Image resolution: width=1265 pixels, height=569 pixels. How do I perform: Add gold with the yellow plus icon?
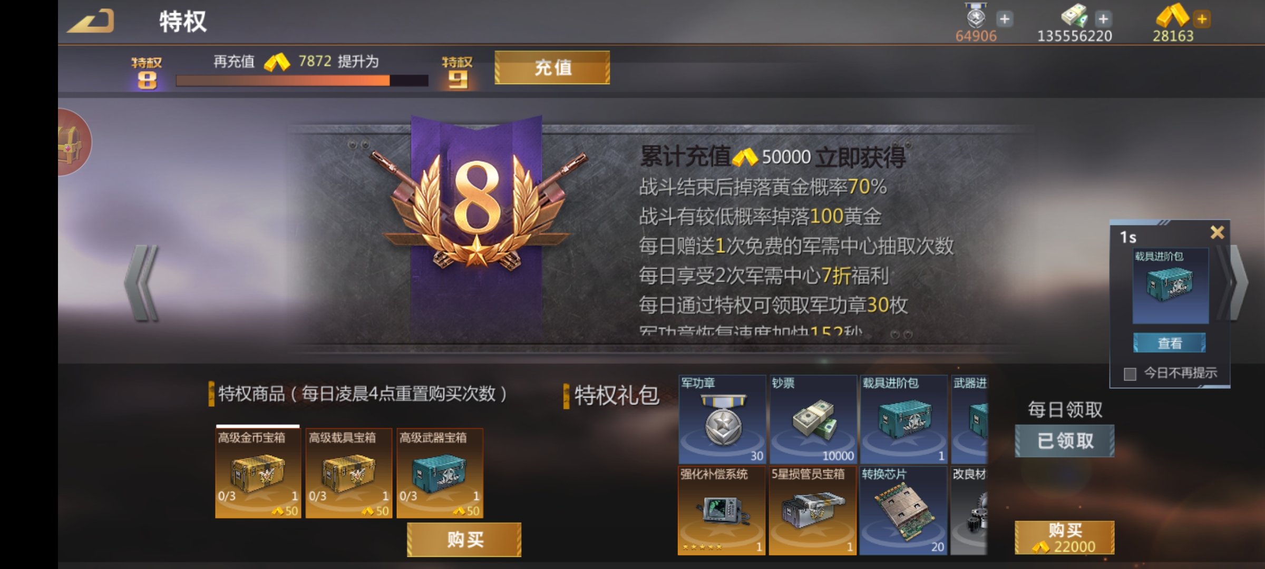click(x=1202, y=19)
